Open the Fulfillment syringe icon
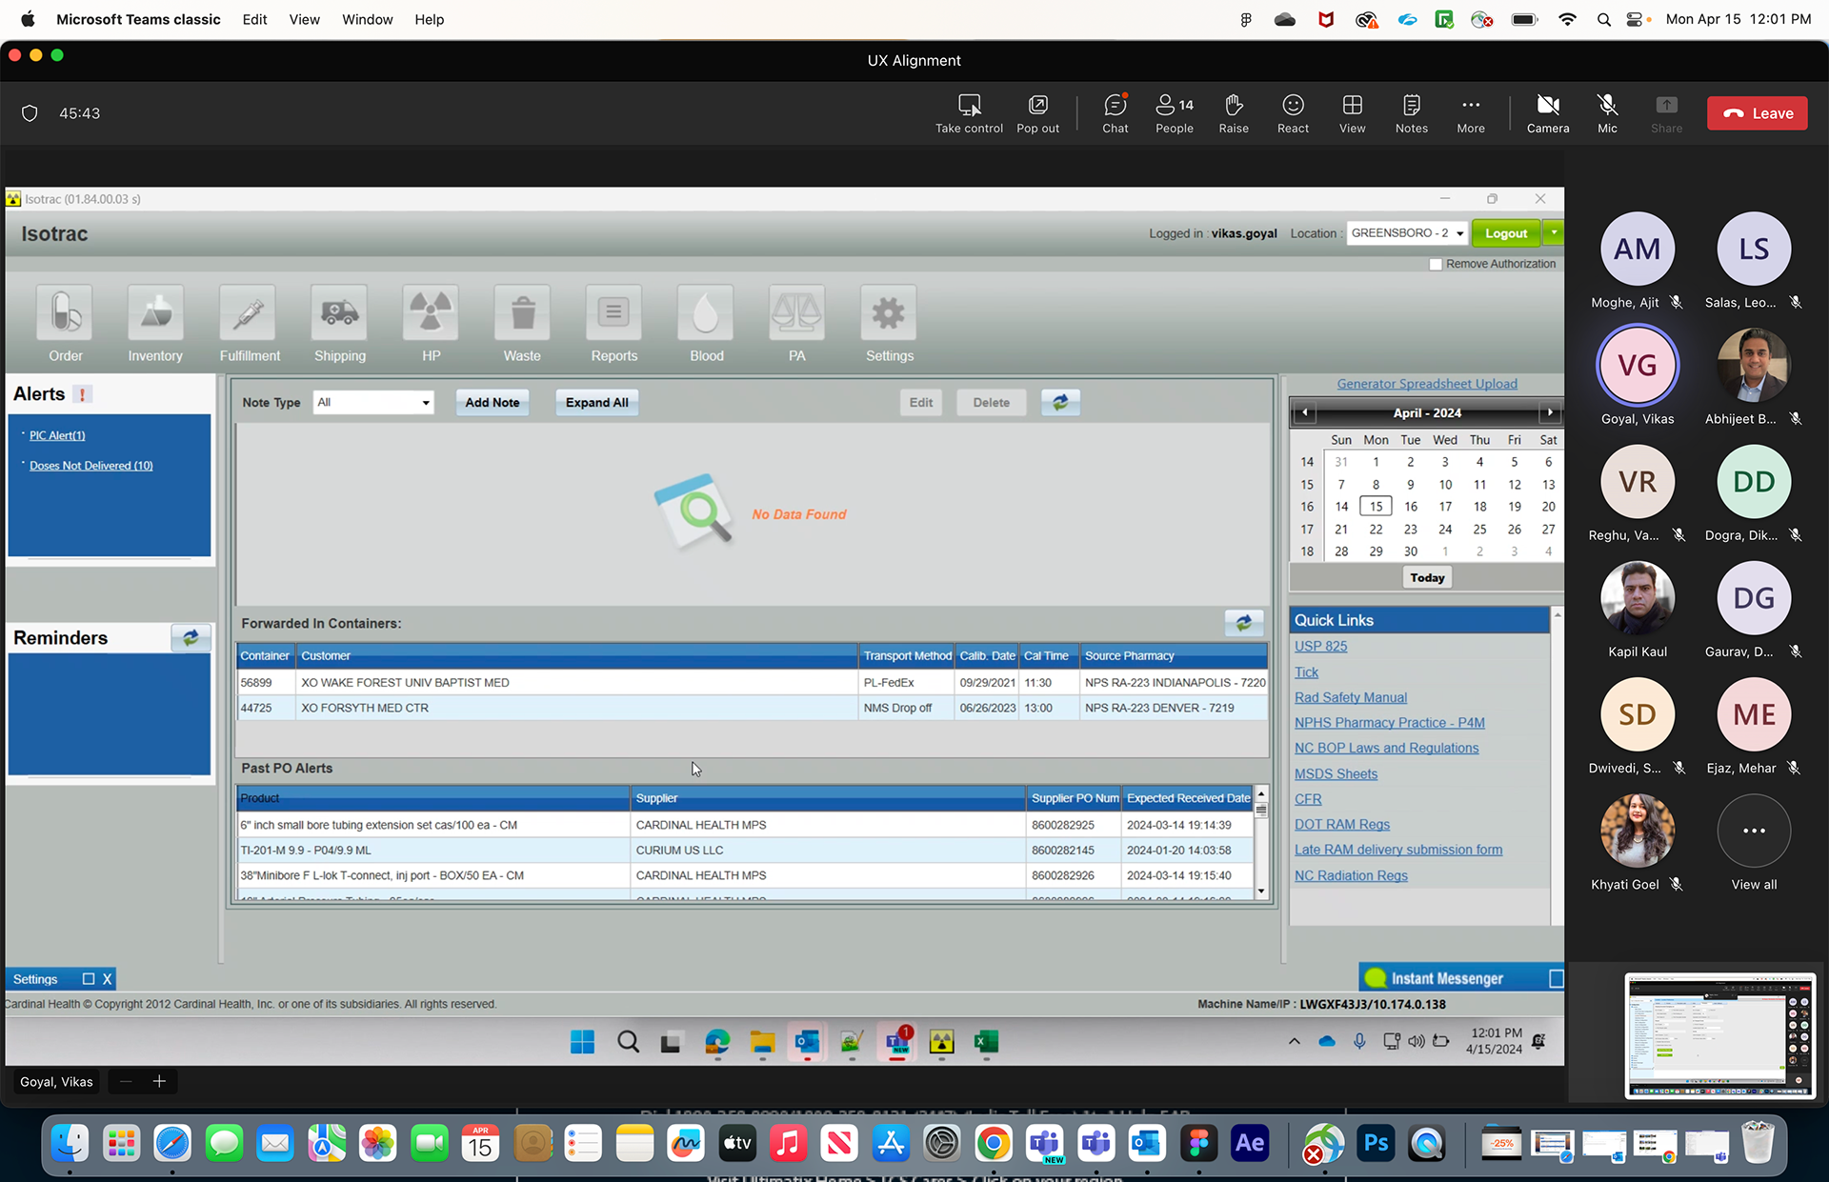Screen dimensions: 1829x1182 248,313
